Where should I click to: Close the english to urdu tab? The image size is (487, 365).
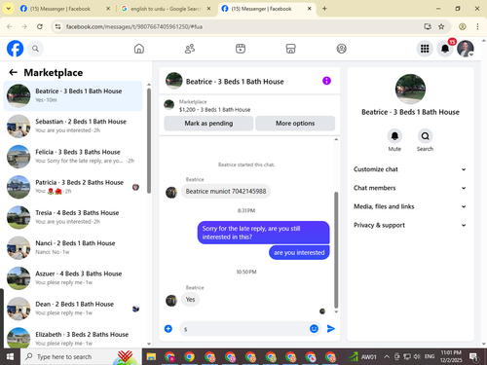209,9
